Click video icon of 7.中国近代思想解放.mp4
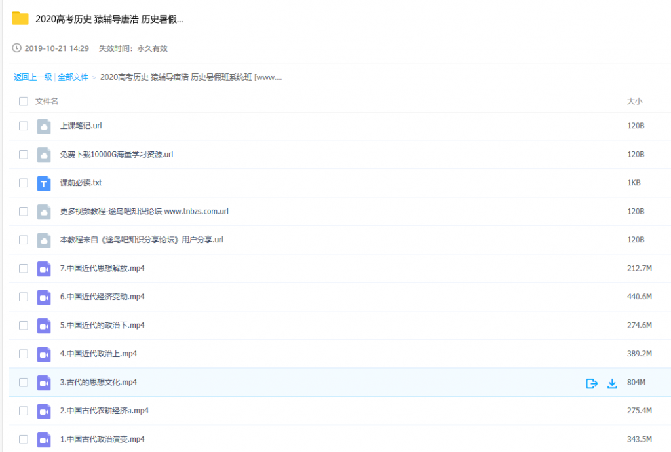 44,269
